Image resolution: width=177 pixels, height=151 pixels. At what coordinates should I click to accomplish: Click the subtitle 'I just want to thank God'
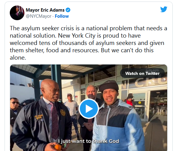(89, 141)
